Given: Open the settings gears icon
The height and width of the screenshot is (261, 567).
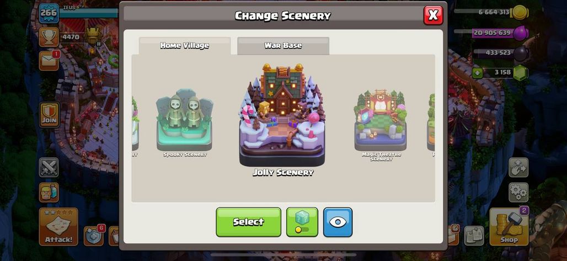Looking at the screenshot, I should pyautogui.click(x=518, y=192).
